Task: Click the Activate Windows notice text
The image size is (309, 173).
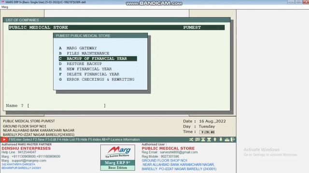Action: pyautogui.click(x=262, y=149)
